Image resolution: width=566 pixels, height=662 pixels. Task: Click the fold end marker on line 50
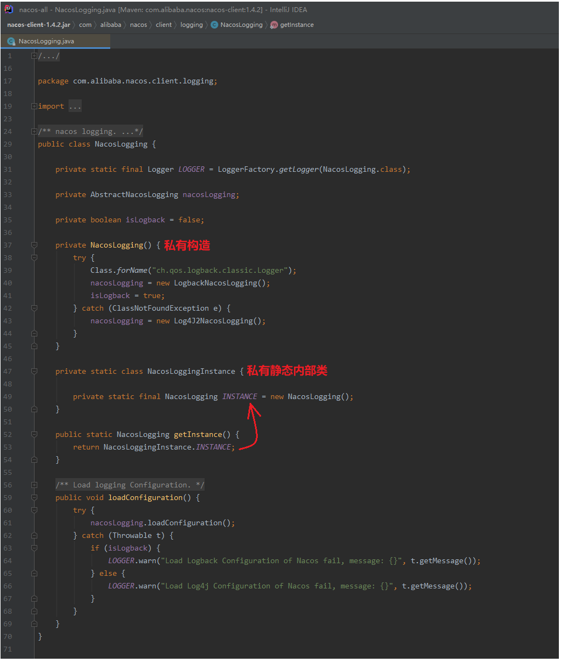pos(34,409)
